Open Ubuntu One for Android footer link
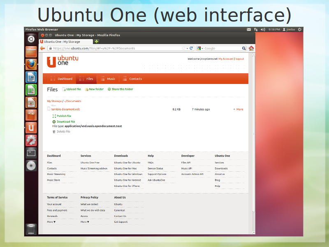This screenshot has width=329, height=247. [x=127, y=180]
